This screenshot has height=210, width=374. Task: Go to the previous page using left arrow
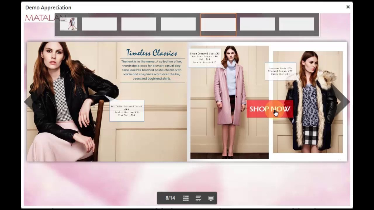[x=28, y=102]
